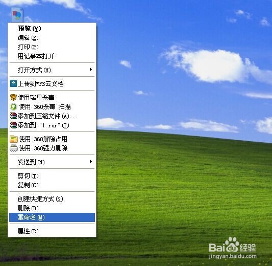Click the WinRAR icon beside 添加到压缩文件
The image size is (272, 266).
tap(13, 116)
